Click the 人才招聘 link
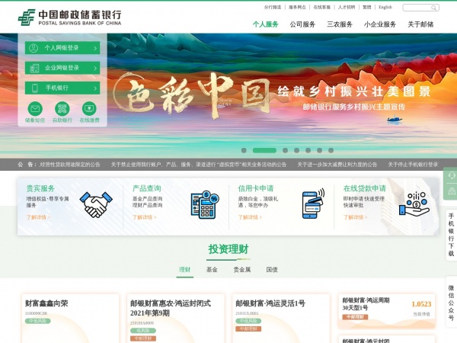This screenshot has width=457, height=343. point(347,8)
